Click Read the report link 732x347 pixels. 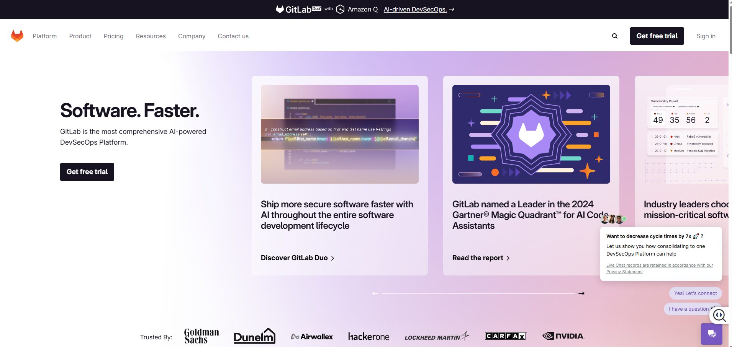(478, 257)
